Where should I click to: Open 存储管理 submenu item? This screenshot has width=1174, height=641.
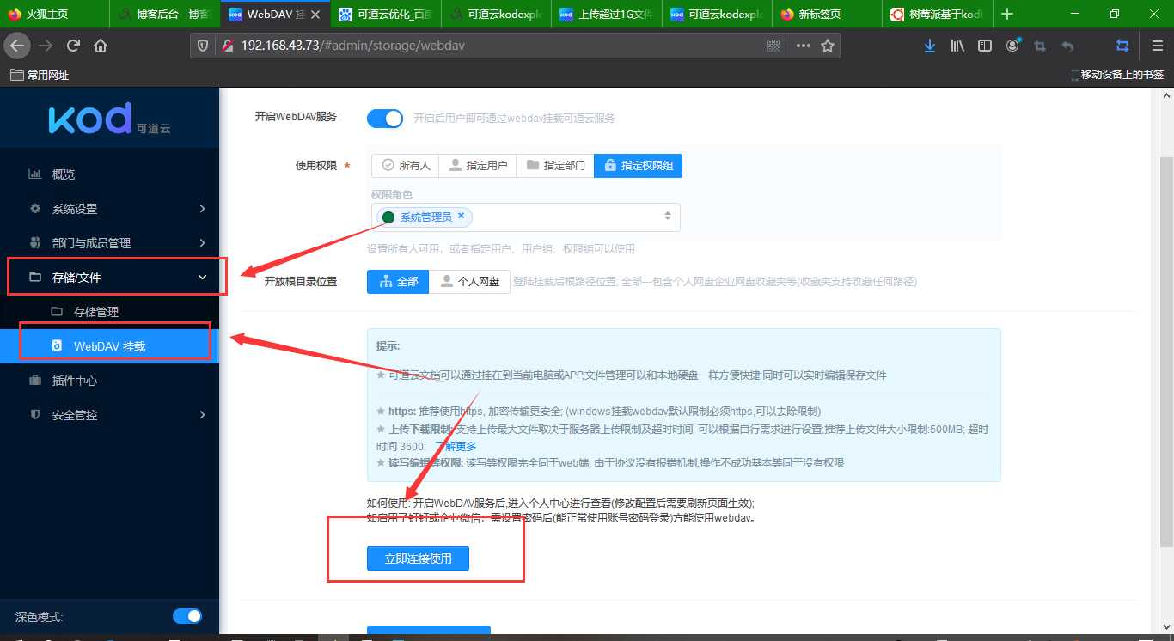pos(109,312)
